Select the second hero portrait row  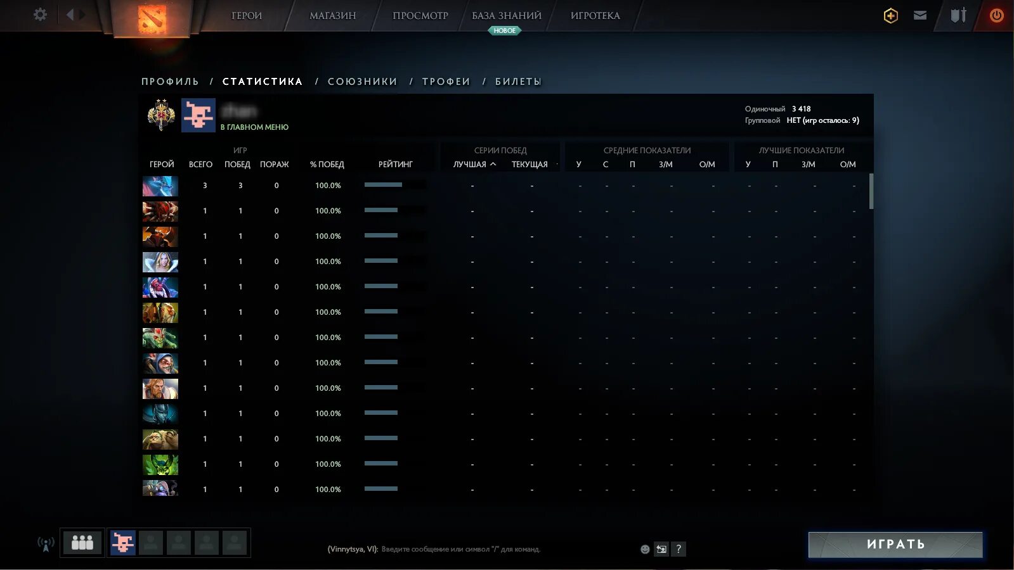pyautogui.click(x=160, y=212)
